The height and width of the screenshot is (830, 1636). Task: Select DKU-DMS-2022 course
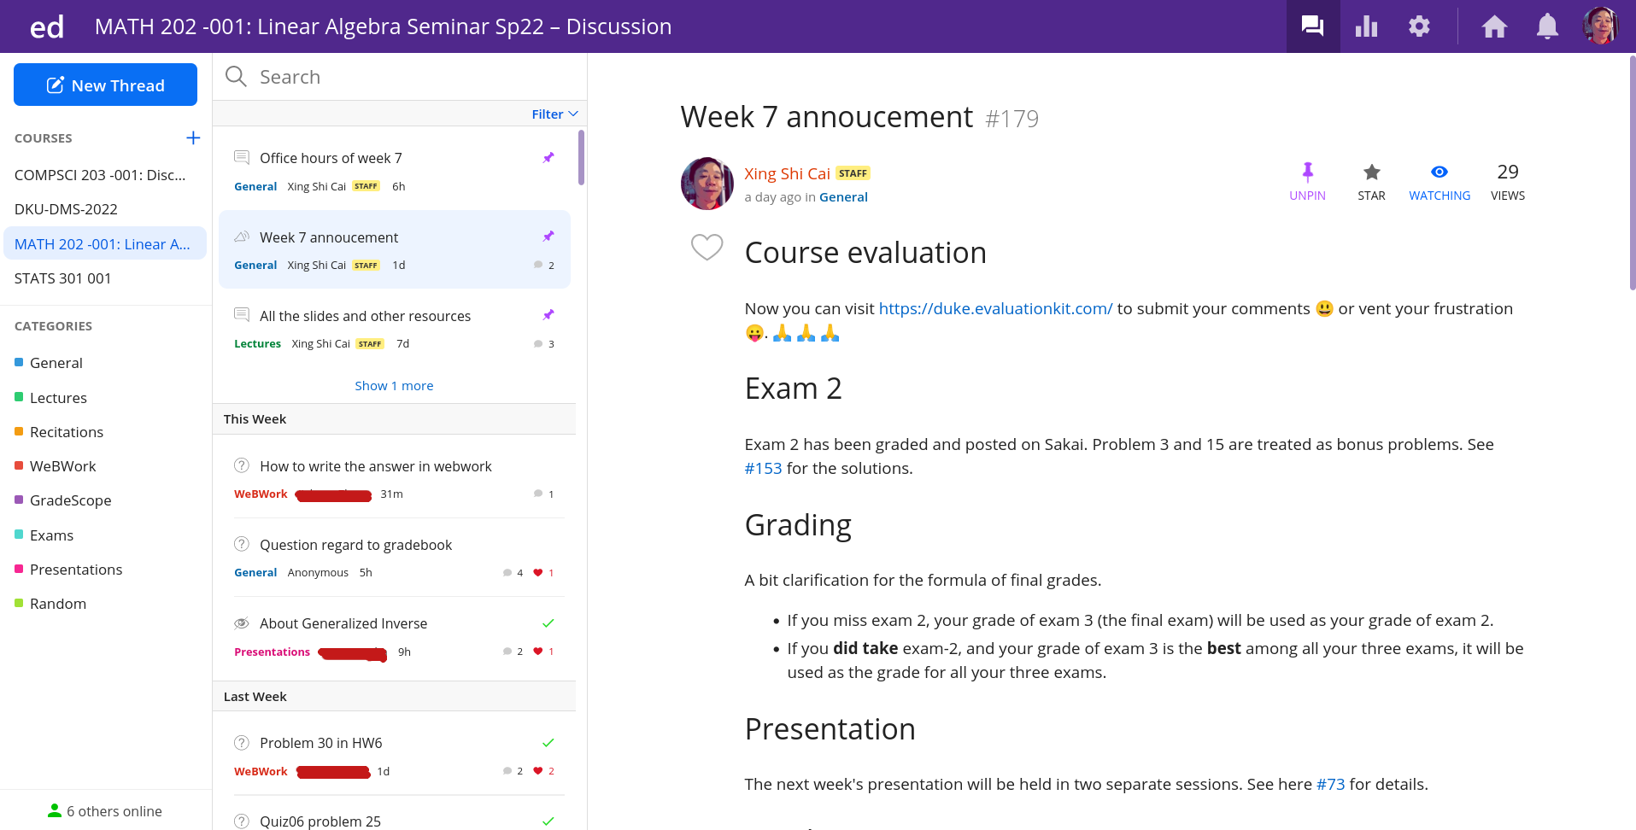coord(103,209)
